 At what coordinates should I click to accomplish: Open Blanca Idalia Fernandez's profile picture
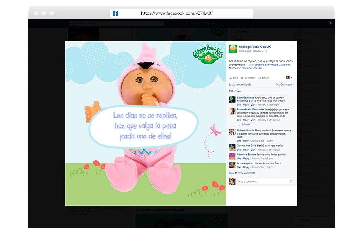(232, 111)
